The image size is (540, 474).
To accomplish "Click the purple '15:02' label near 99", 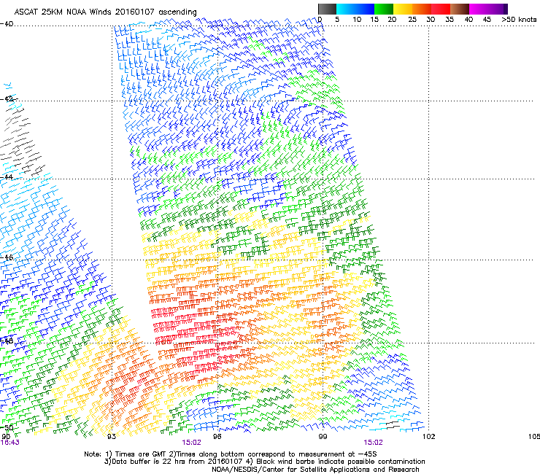I will [x=374, y=443].
